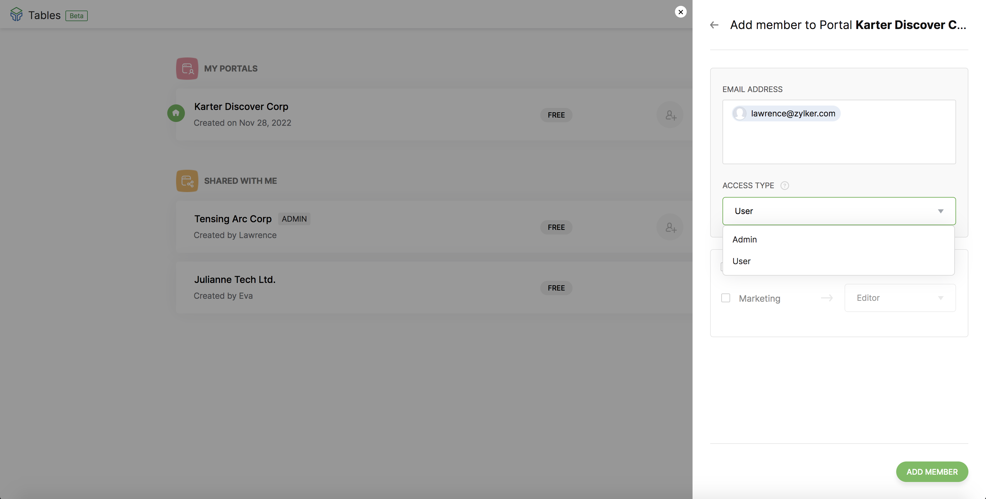This screenshot has width=986, height=499.
Task: Click the Tables logo icon
Action: (x=16, y=15)
